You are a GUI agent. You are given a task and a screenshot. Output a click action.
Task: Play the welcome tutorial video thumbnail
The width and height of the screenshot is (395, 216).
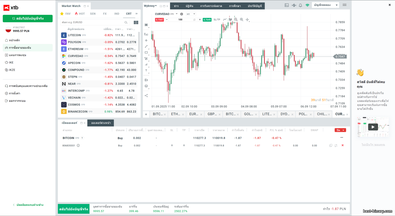pyautogui.click(x=373, y=127)
